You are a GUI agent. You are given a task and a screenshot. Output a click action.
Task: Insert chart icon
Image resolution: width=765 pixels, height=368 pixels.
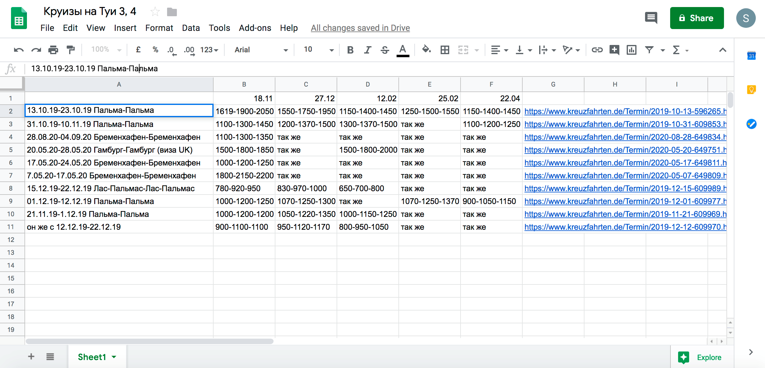632,50
